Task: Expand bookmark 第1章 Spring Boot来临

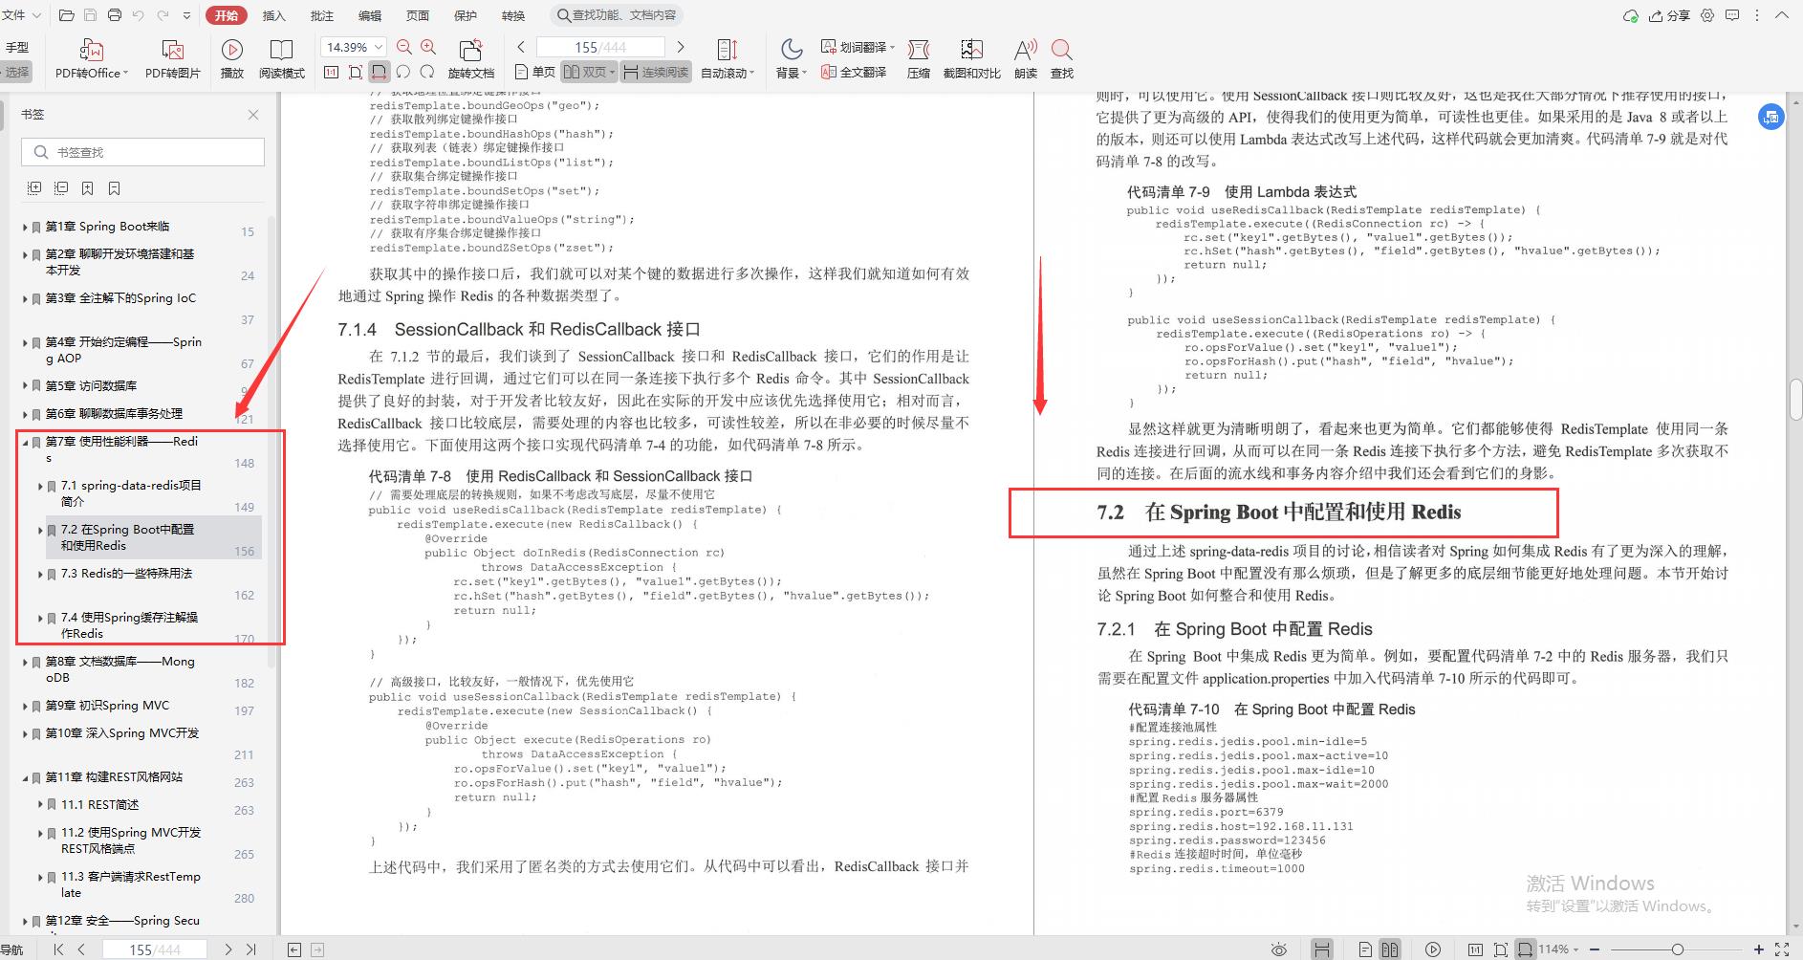Action: (x=25, y=227)
